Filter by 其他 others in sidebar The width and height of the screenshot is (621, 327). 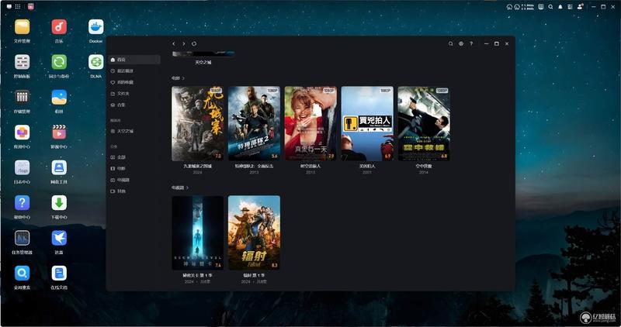tap(134, 191)
